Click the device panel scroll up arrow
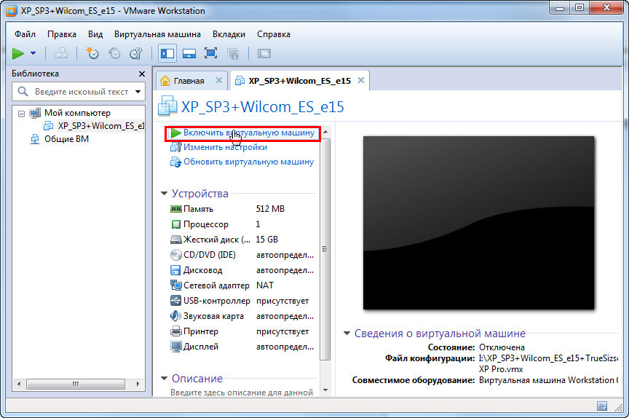The width and height of the screenshot is (629, 418). point(325,132)
